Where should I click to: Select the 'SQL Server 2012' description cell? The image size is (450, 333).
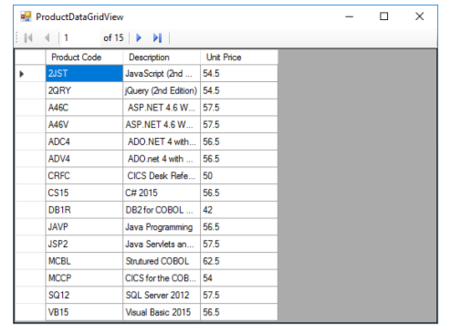coord(162,295)
